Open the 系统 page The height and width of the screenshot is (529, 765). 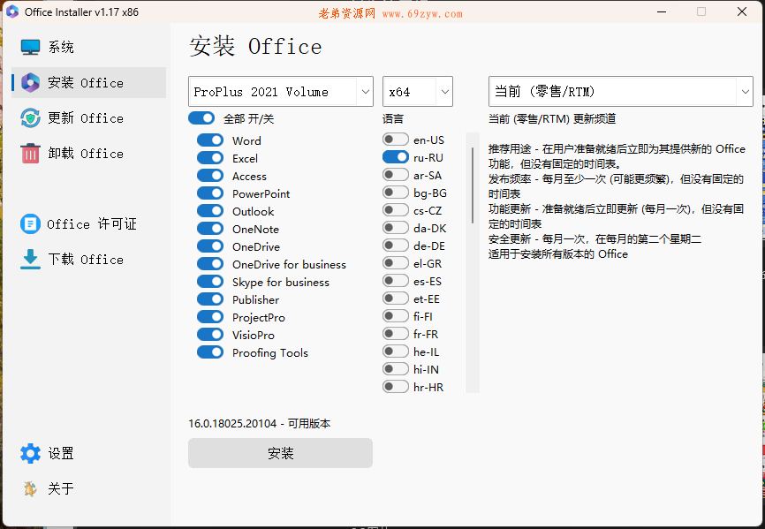point(89,48)
